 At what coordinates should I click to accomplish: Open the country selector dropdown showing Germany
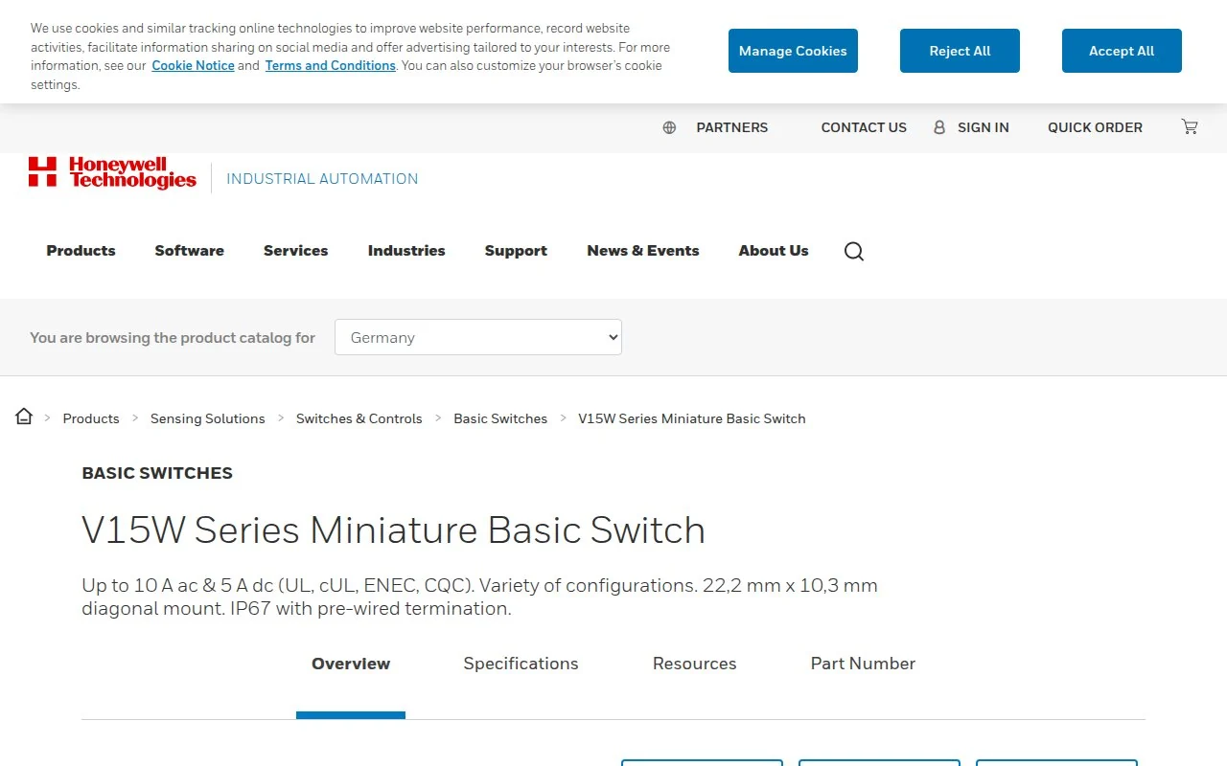[x=478, y=337]
